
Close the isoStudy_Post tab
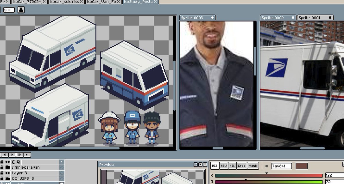(x=155, y=2)
